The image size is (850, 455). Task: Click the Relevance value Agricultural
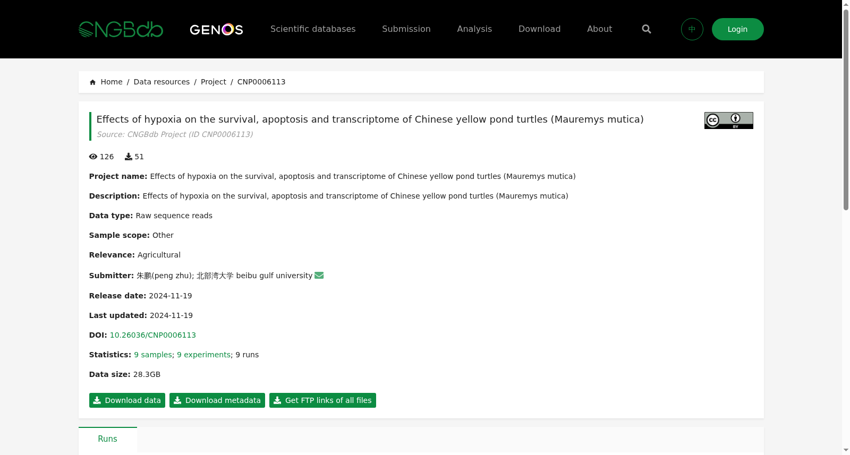(x=159, y=255)
